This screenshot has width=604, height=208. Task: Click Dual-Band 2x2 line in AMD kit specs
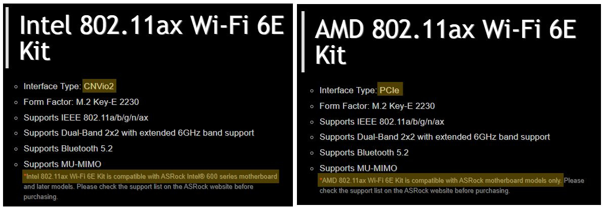(x=435, y=137)
